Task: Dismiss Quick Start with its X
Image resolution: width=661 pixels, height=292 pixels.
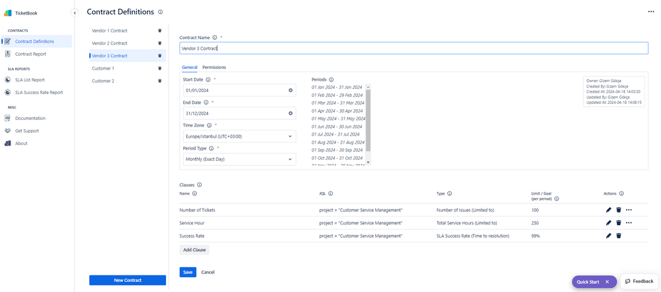Action: point(607,281)
